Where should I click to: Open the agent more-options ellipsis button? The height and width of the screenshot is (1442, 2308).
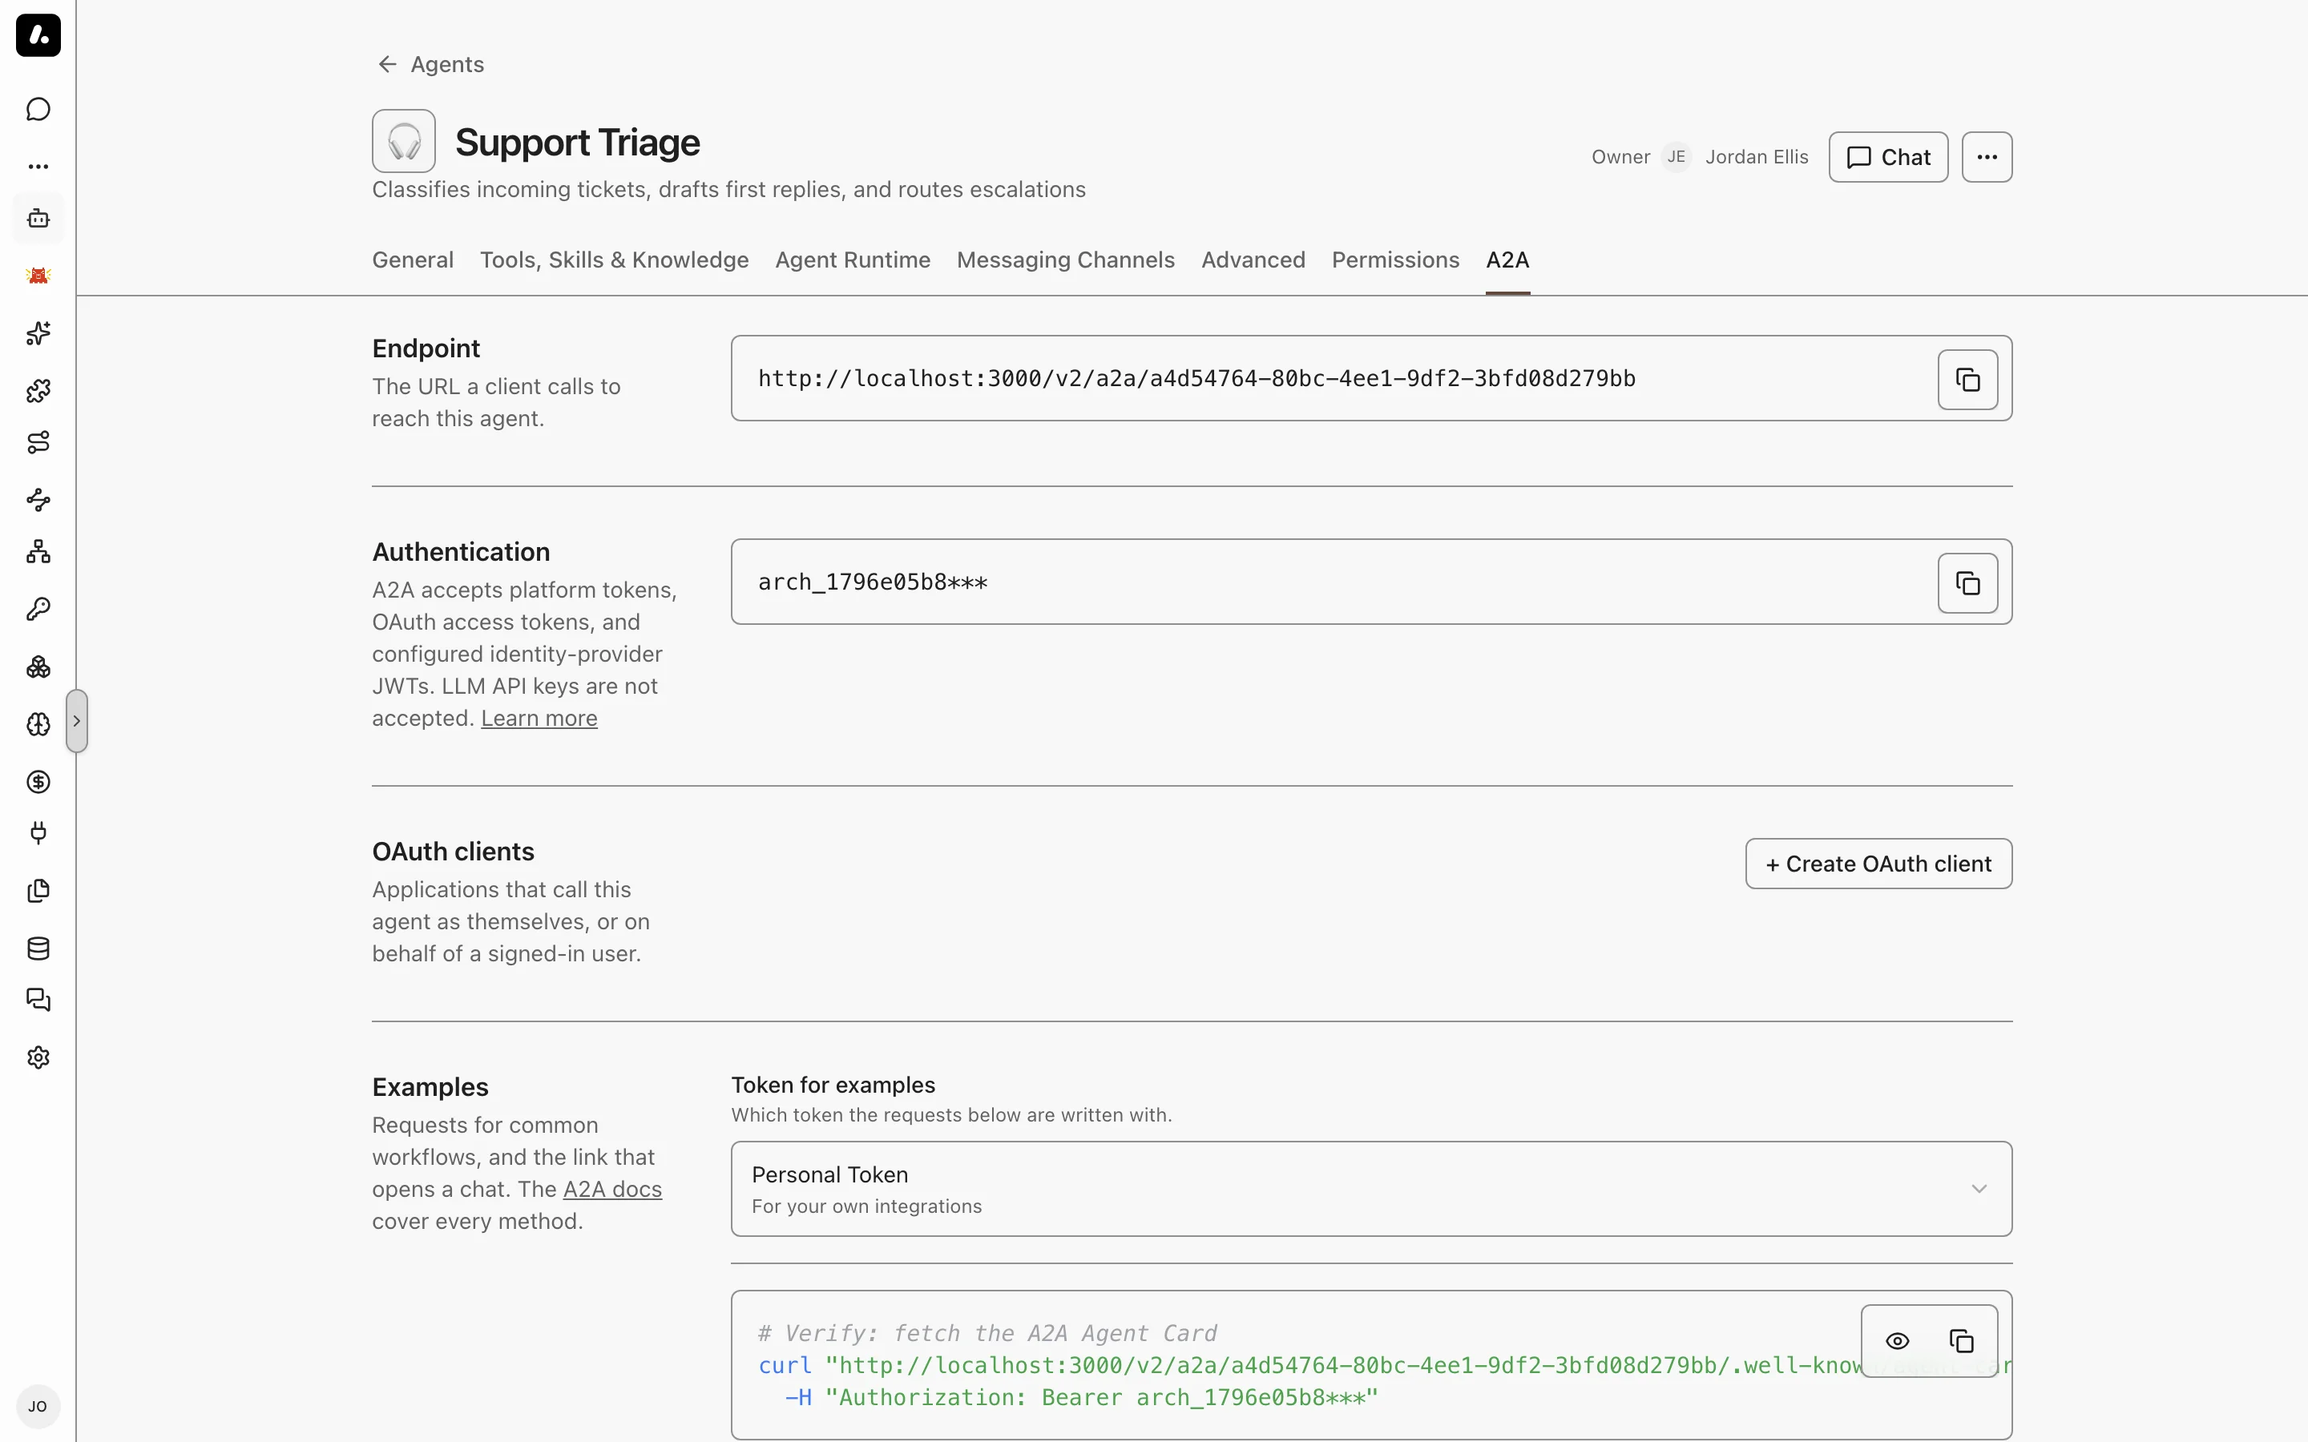tap(1987, 157)
